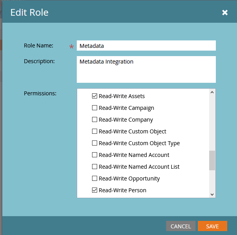Check the Read-Write Company checkbox
Screen dimensions: 237x235
94,120
